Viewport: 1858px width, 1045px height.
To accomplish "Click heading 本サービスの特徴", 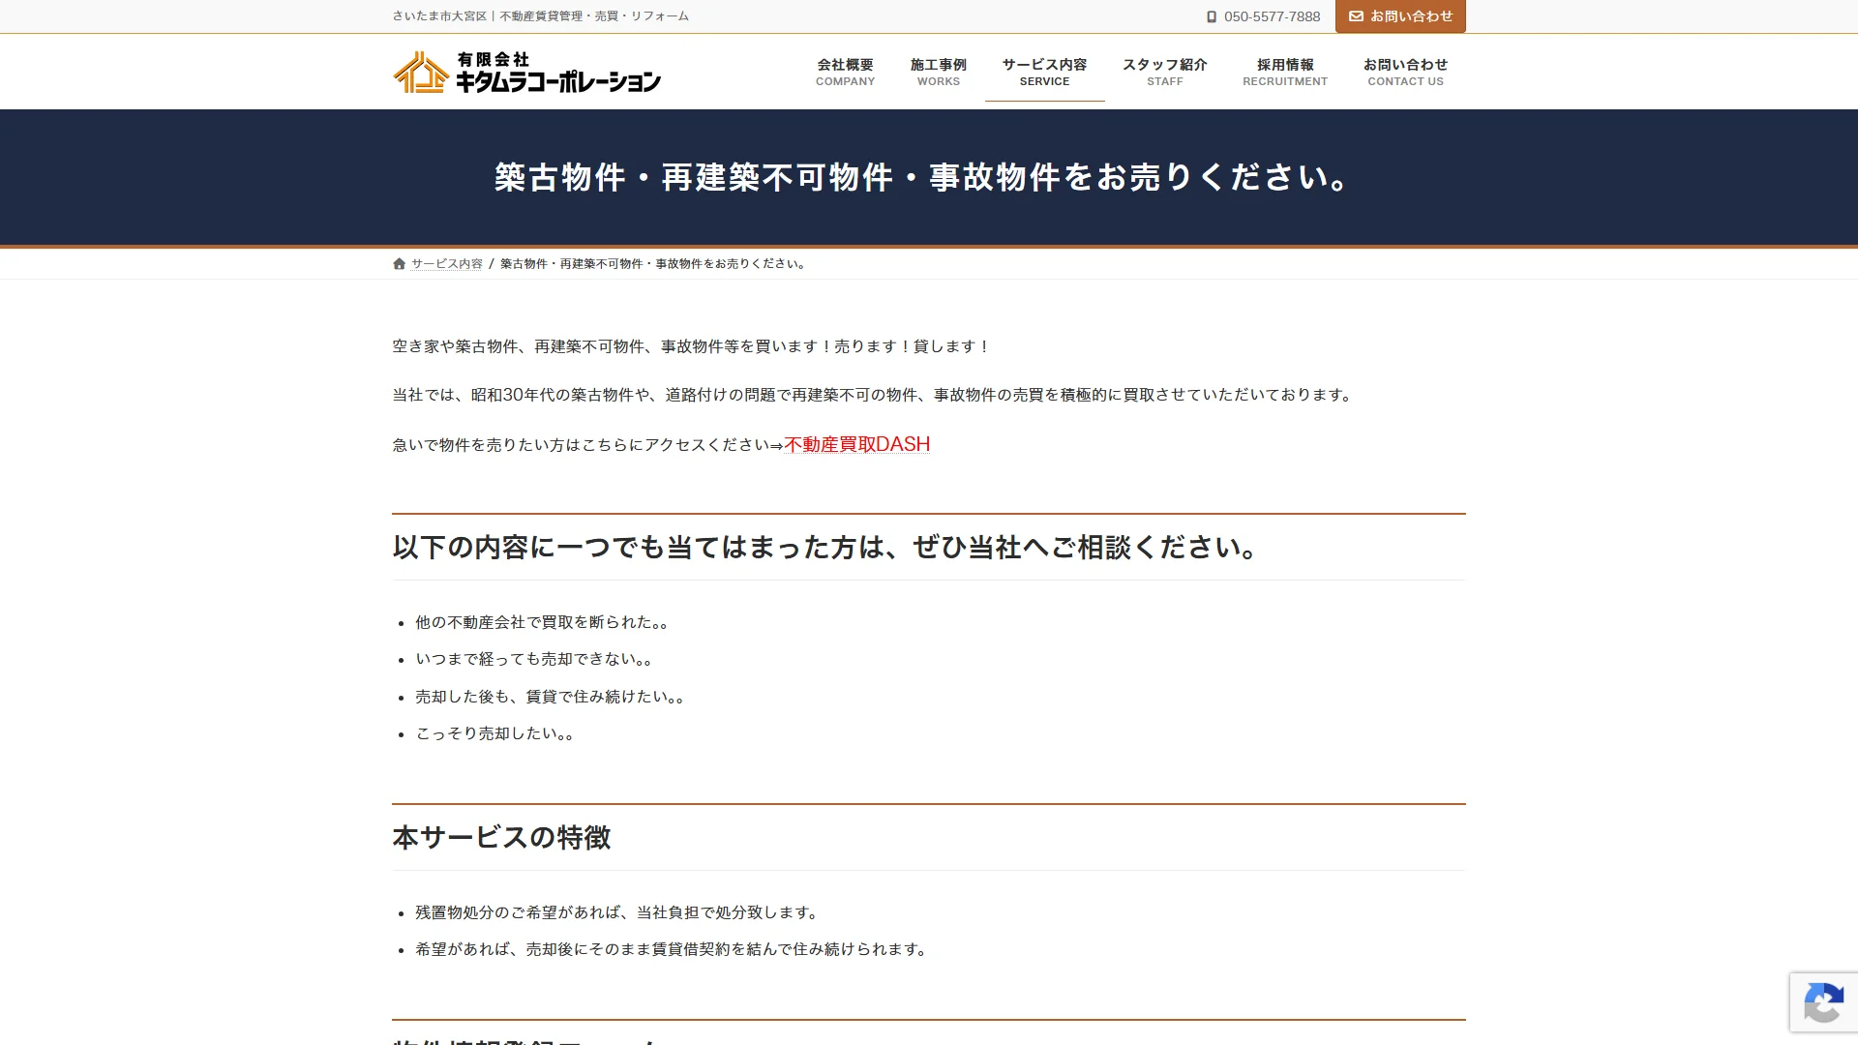I will click(x=501, y=838).
